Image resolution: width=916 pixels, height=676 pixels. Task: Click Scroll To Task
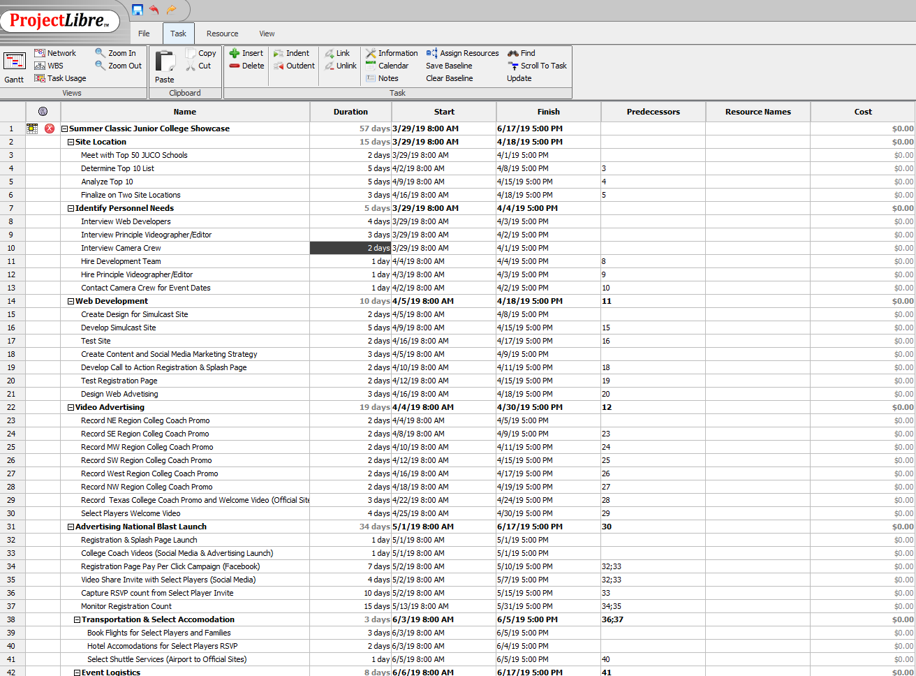point(538,66)
